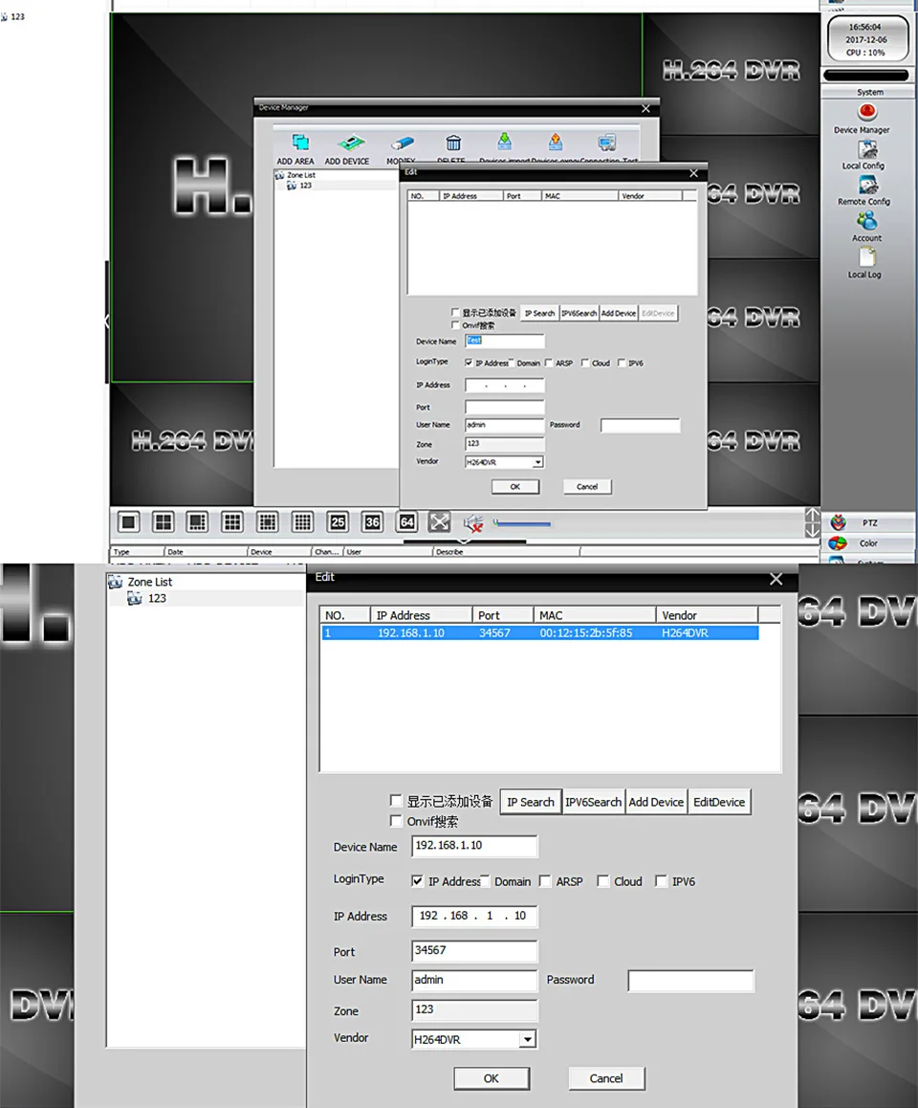Enable IPV6 login type in enlarged dialog
Screen dimensions: 918x1108
coord(661,881)
